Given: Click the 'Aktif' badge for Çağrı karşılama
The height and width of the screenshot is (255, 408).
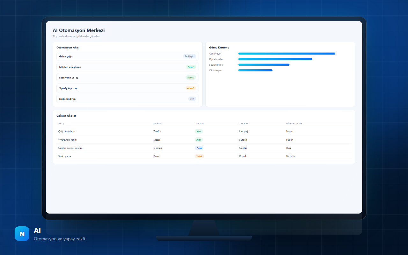Looking at the screenshot, I should click(x=199, y=131).
